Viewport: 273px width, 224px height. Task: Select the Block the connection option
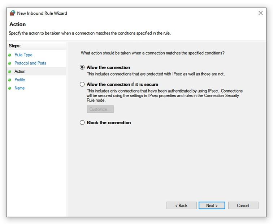click(82, 122)
